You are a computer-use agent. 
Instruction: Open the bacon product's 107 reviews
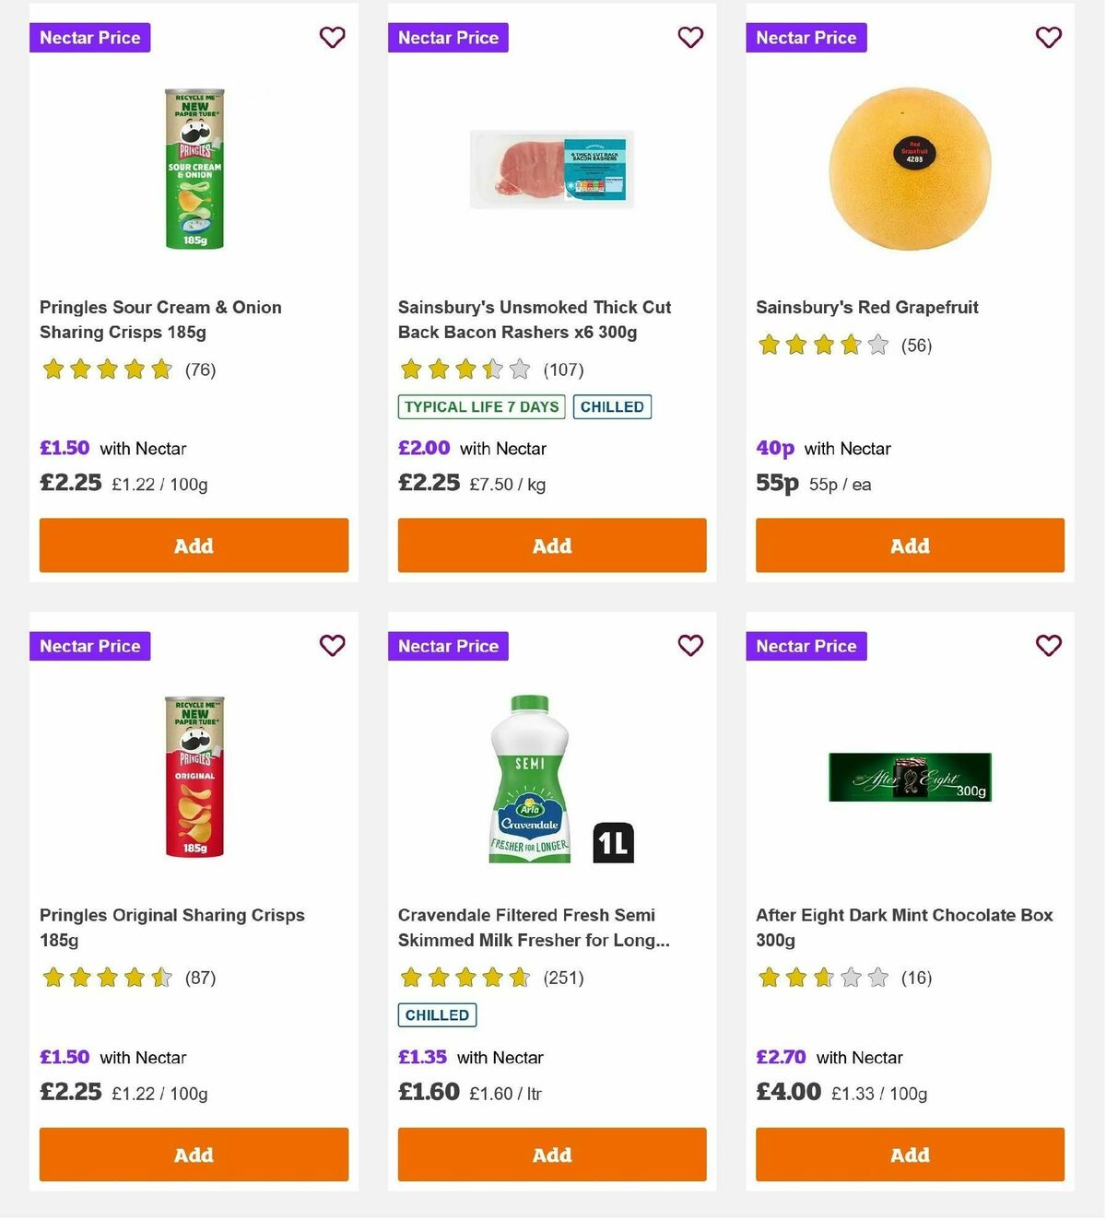[x=565, y=369]
